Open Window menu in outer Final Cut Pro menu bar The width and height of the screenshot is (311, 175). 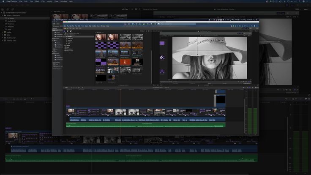pos(63,1)
